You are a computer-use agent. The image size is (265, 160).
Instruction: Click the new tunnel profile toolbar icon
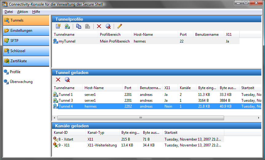click(x=58, y=26)
